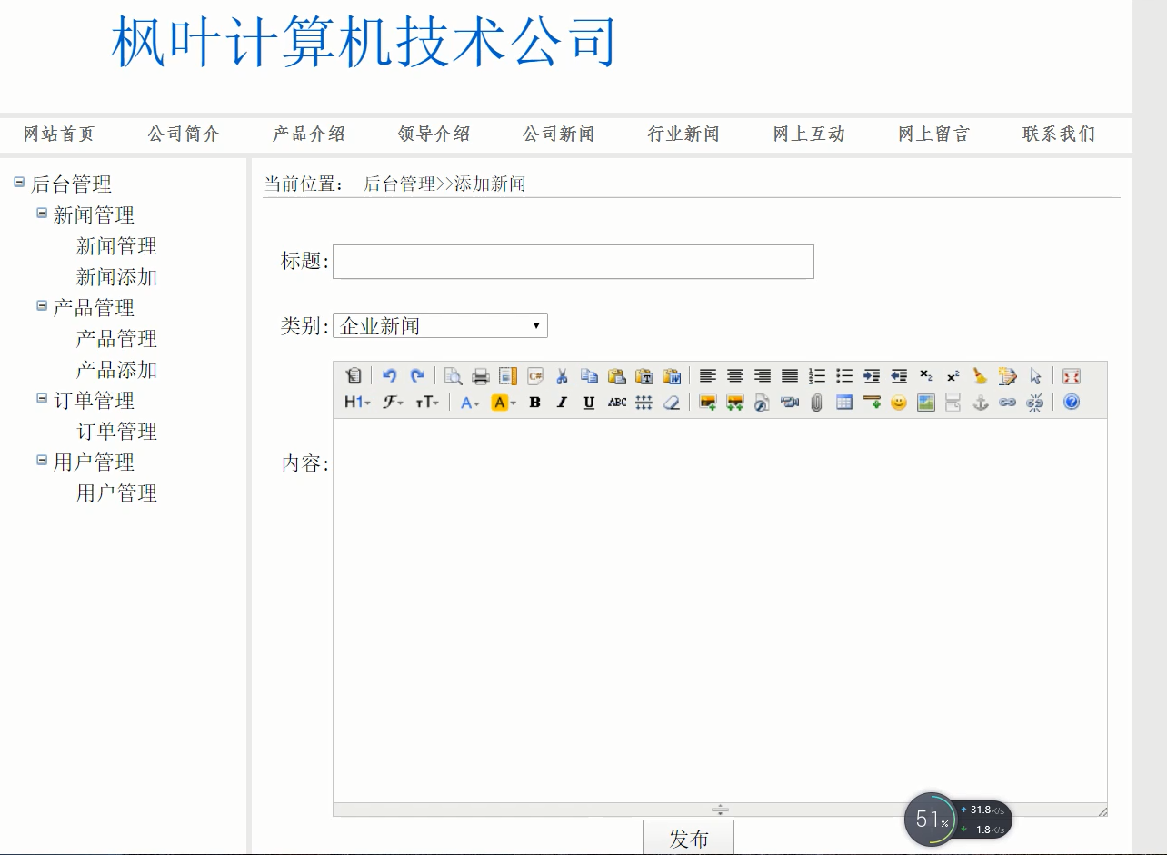
Task: Toggle underline formatting
Action: point(589,403)
